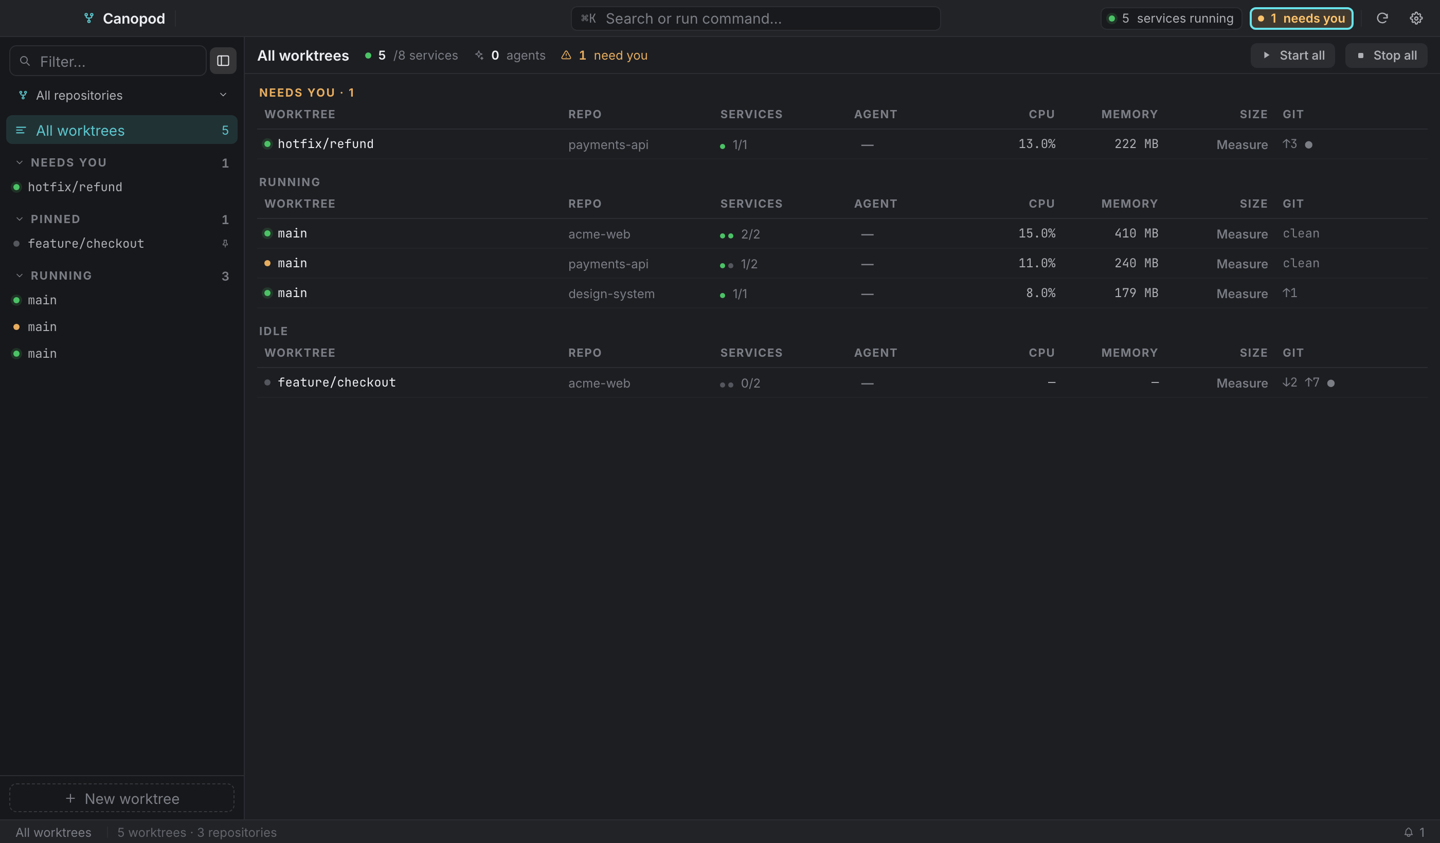Focus the Filter input field
1440x843 pixels.
(x=107, y=61)
